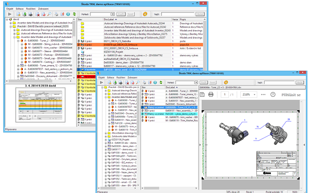
Task: Click the orange round icon in back window toolbar
Action: [x=145, y=14]
